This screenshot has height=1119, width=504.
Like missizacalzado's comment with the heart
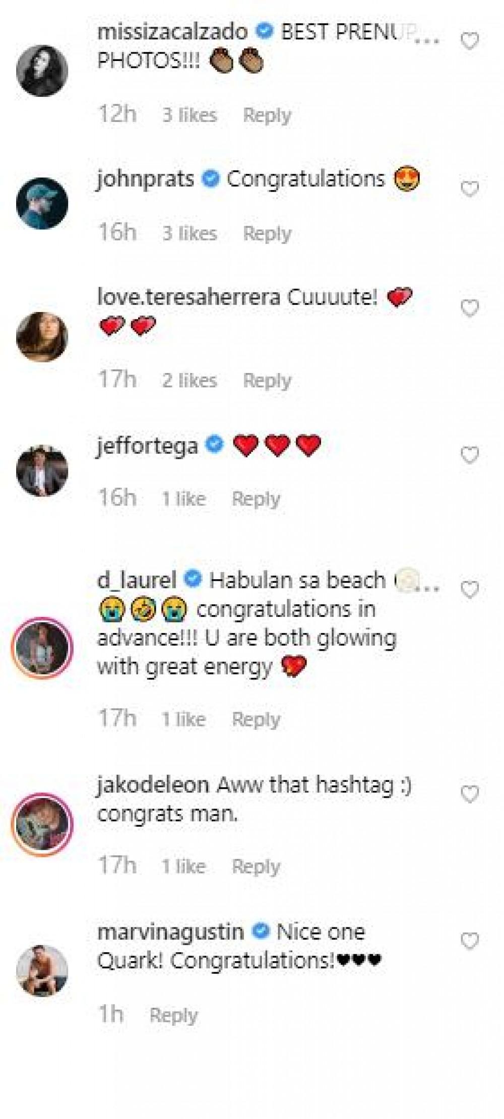[470, 41]
